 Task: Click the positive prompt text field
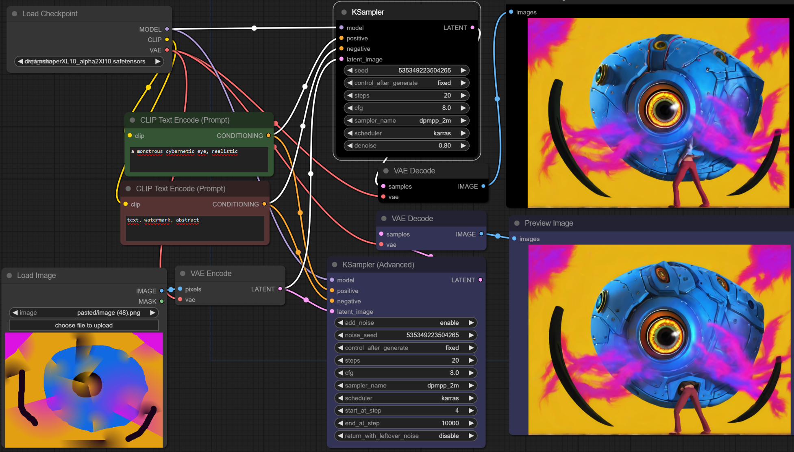click(199, 159)
